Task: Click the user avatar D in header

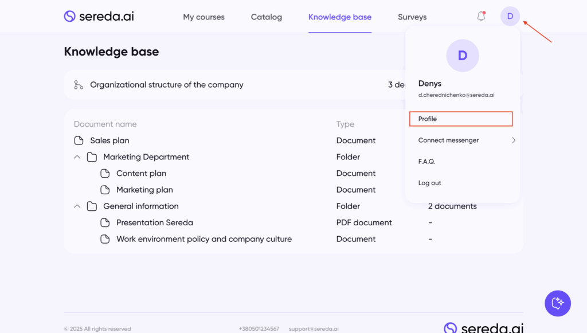Action: coord(510,16)
